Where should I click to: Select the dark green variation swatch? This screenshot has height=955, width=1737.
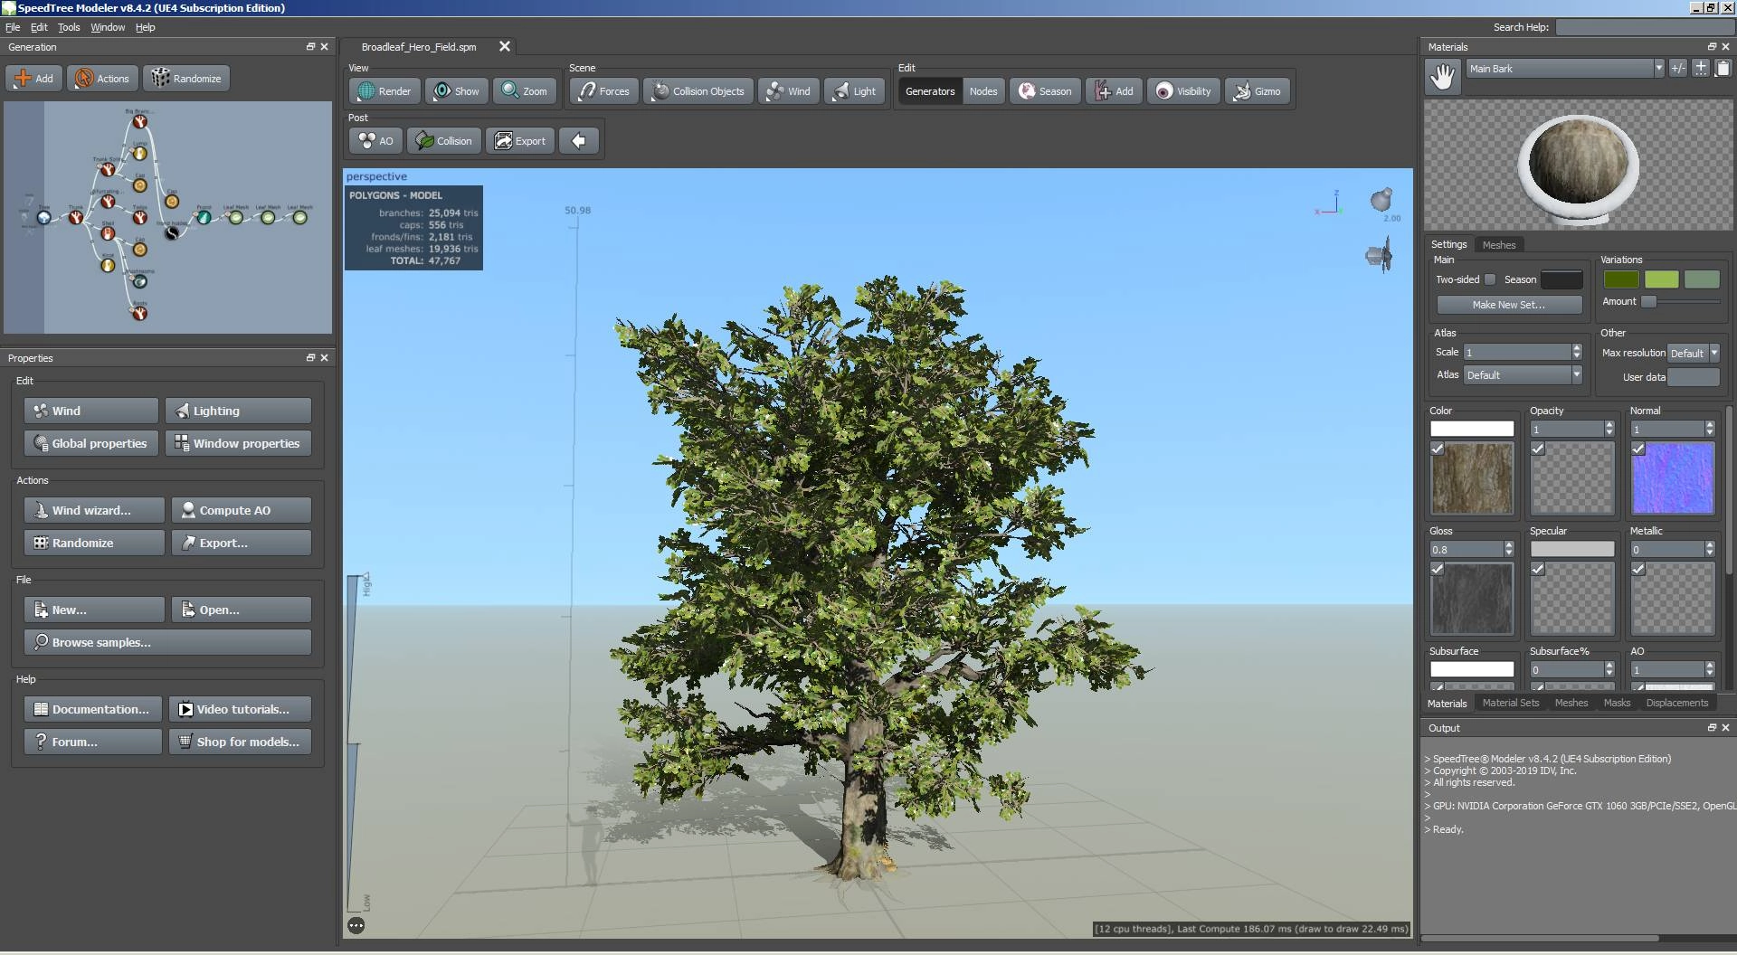pyautogui.click(x=1621, y=280)
